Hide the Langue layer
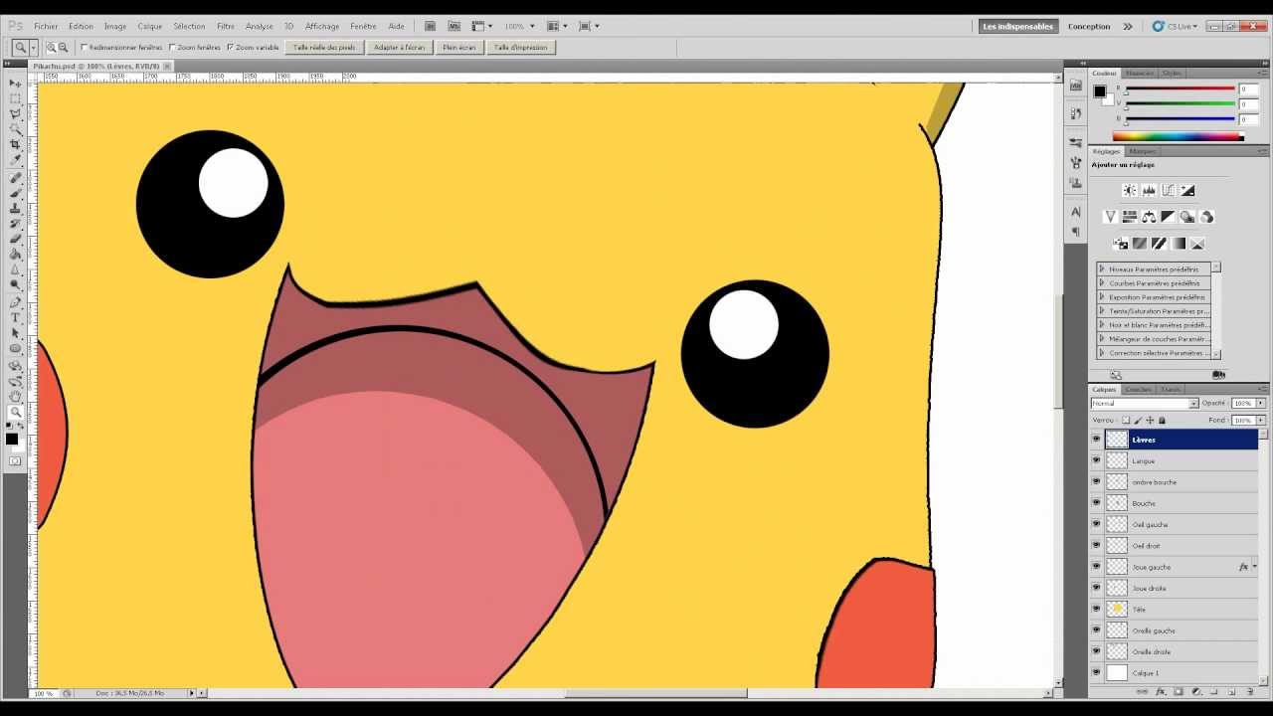1273x716 pixels. [1096, 460]
